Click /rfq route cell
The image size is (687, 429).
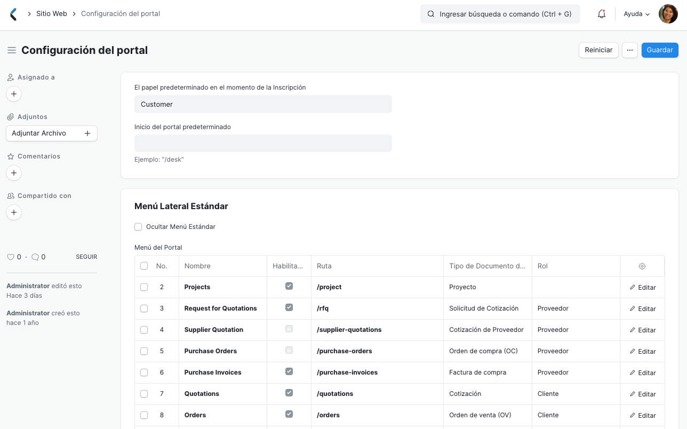pyautogui.click(x=377, y=308)
